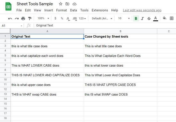This screenshot has height=122, width=176.
Task: Expand the A1 name box dropdown
Action: point(21,26)
